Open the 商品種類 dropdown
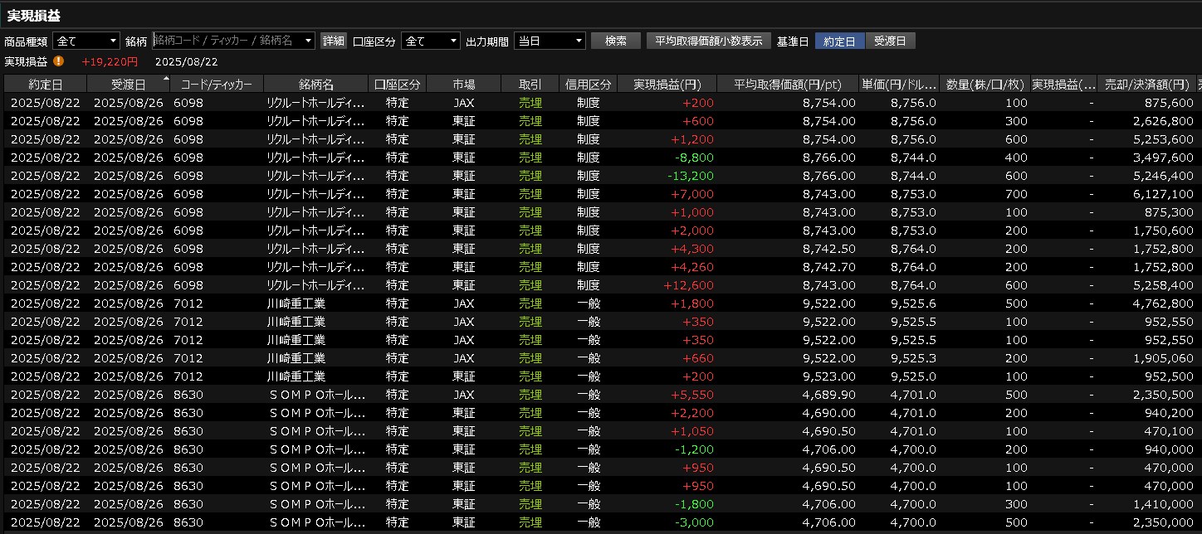 (x=86, y=41)
